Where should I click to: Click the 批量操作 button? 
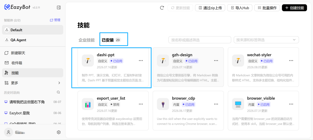[x=267, y=8]
